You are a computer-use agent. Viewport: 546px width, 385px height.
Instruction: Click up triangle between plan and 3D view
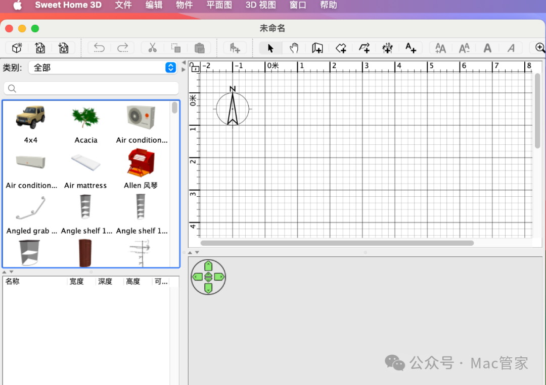click(x=190, y=252)
